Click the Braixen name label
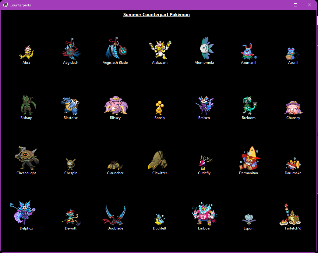 tap(204, 118)
